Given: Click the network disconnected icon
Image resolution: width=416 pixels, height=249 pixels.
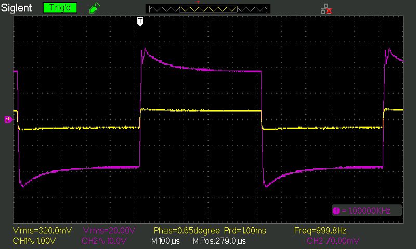Looking at the screenshot, I should point(327,9).
